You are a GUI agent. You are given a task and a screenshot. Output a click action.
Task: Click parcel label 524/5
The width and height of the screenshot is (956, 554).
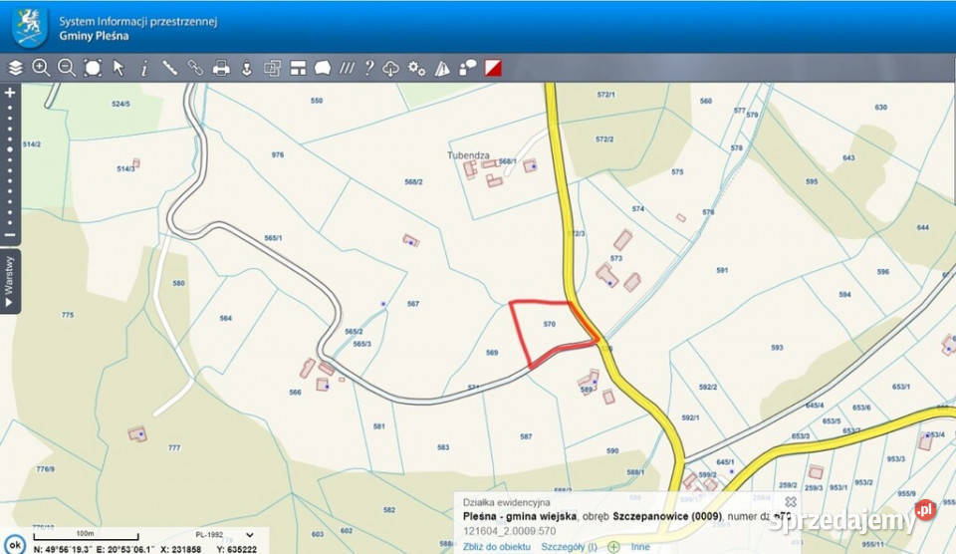click(120, 105)
